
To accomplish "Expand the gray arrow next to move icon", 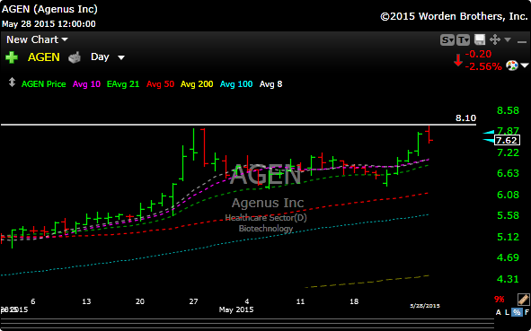I will click(x=508, y=39).
